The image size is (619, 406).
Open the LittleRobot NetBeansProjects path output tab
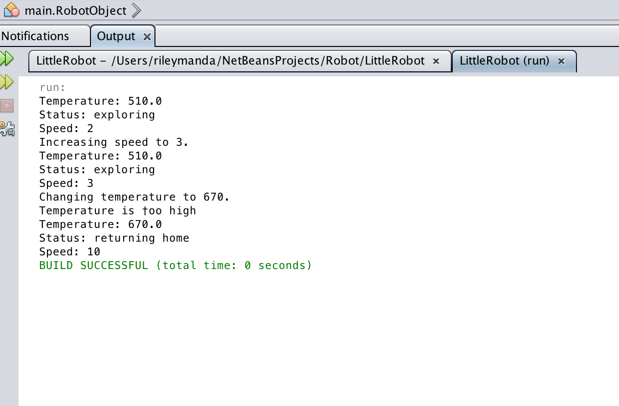click(230, 61)
